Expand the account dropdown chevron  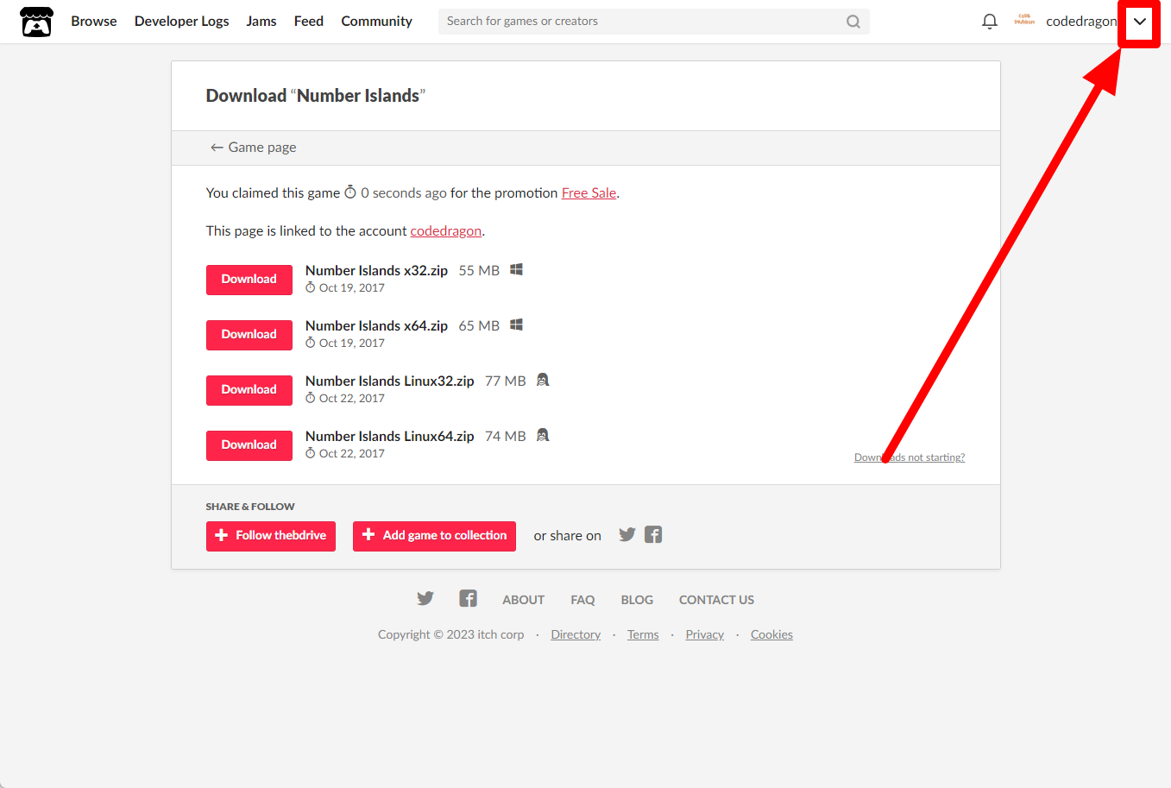click(1140, 22)
